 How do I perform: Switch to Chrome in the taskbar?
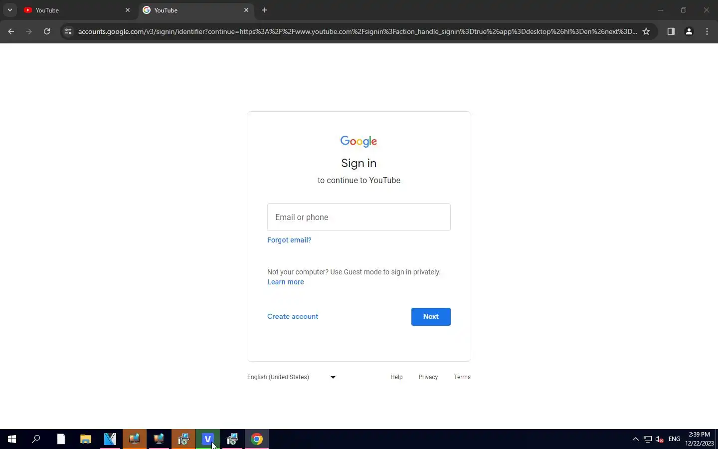pyautogui.click(x=257, y=439)
